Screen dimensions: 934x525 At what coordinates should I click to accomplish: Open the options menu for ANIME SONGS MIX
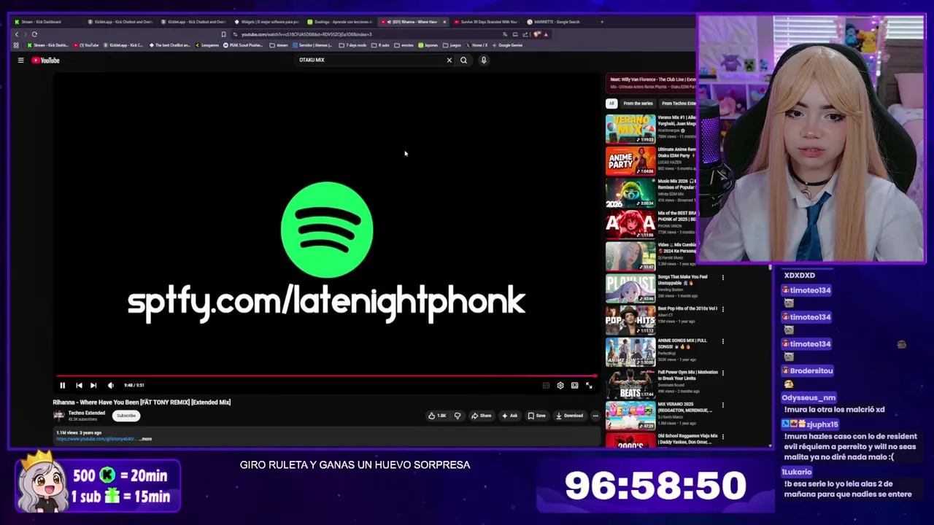click(723, 341)
